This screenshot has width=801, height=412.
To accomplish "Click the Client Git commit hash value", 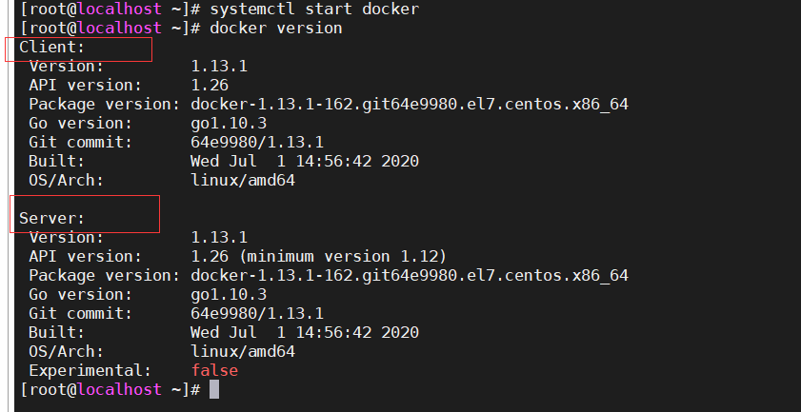I will pos(256,142).
